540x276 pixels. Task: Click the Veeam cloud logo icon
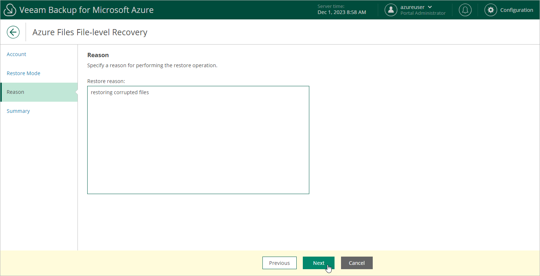point(10,10)
